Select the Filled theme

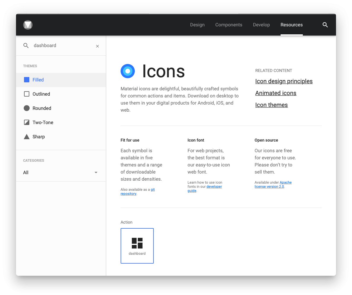[x=61, y=80]
